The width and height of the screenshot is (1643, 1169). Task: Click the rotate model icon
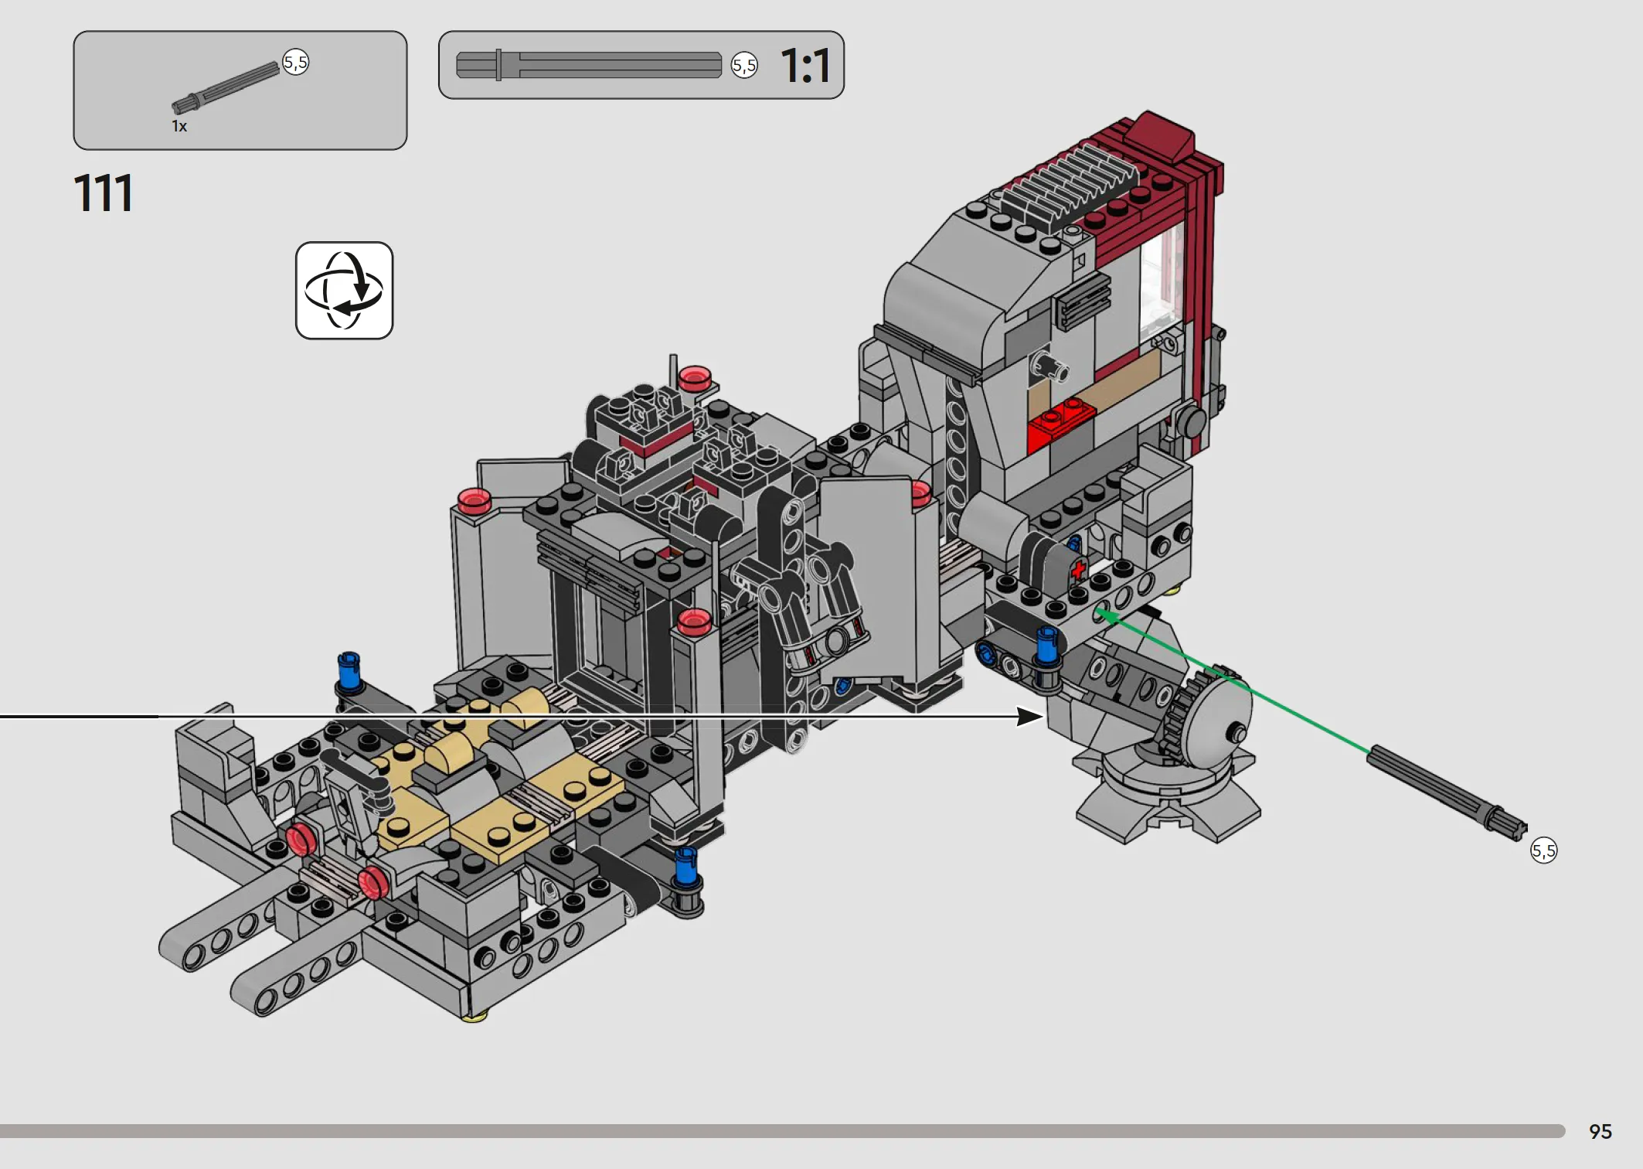344,290
